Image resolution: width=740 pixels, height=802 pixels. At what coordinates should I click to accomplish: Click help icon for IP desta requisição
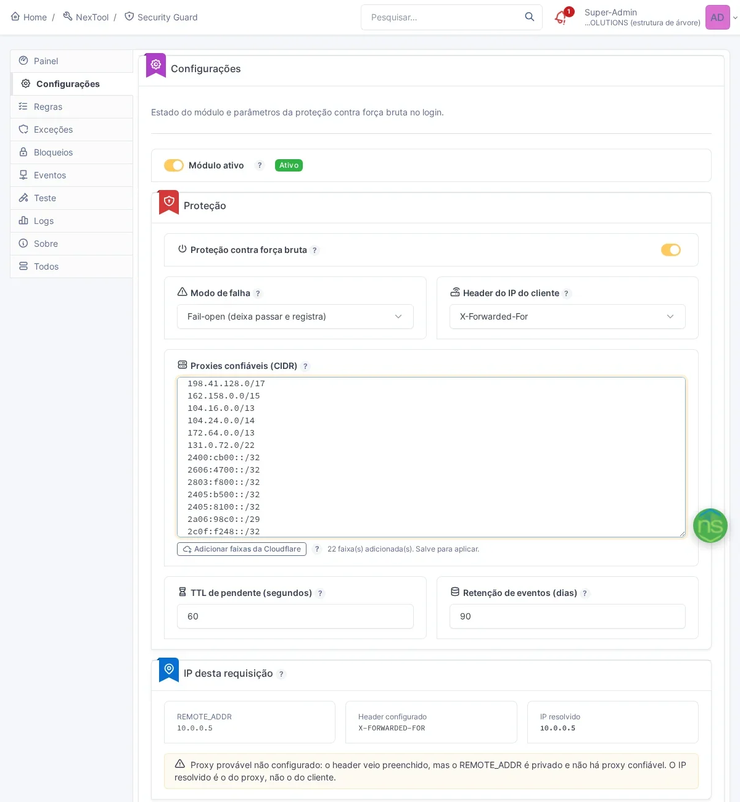point(281,674)
